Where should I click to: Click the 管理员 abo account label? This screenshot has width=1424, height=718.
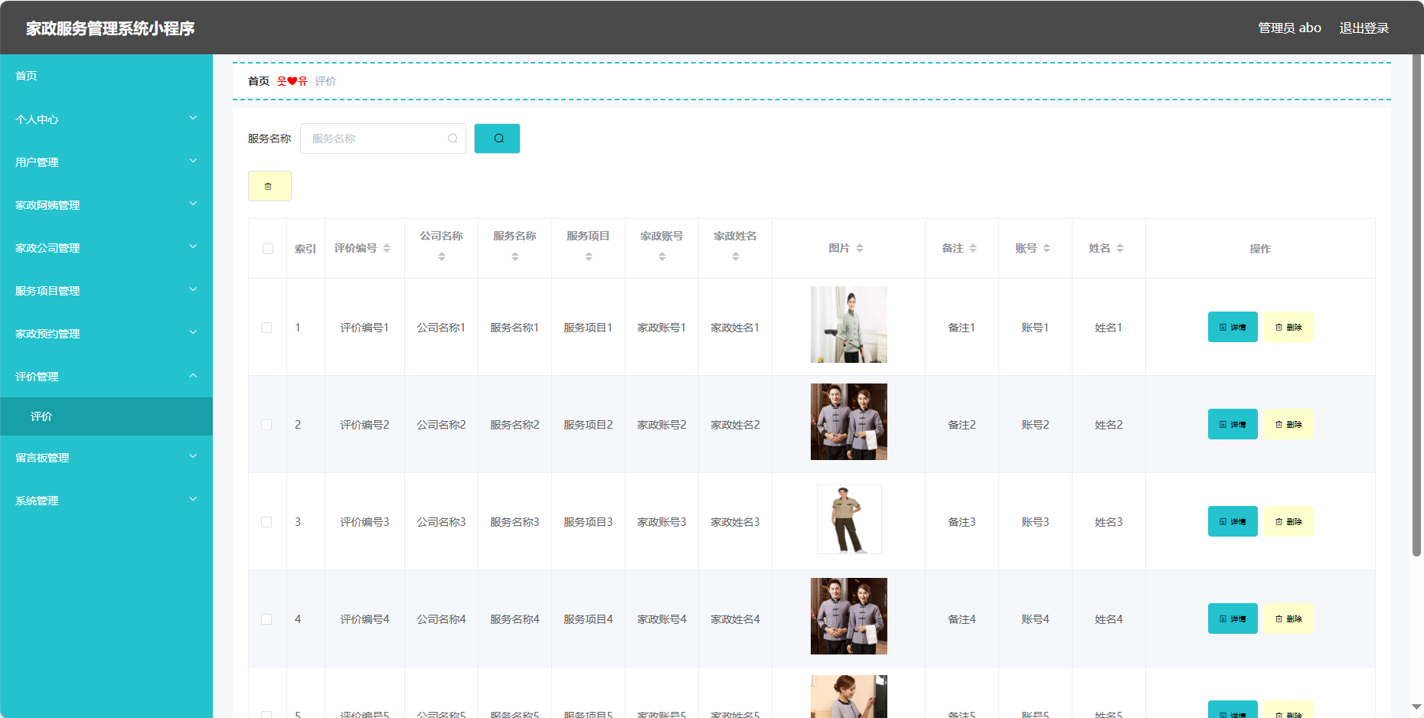1289,28
